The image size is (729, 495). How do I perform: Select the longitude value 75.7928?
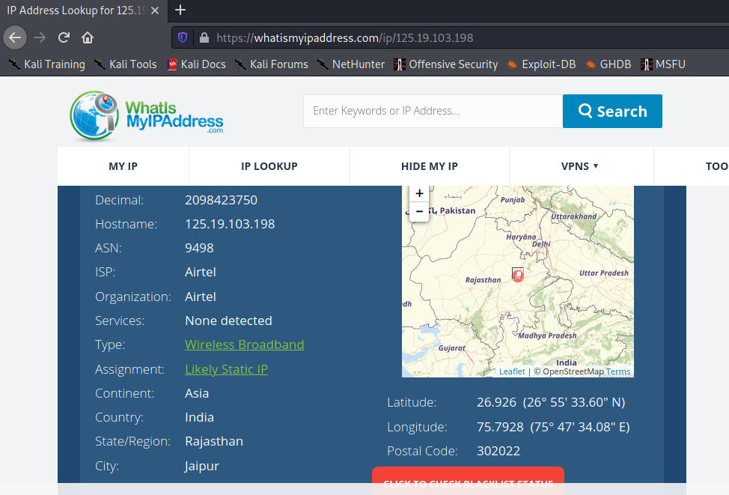(500, 427)
